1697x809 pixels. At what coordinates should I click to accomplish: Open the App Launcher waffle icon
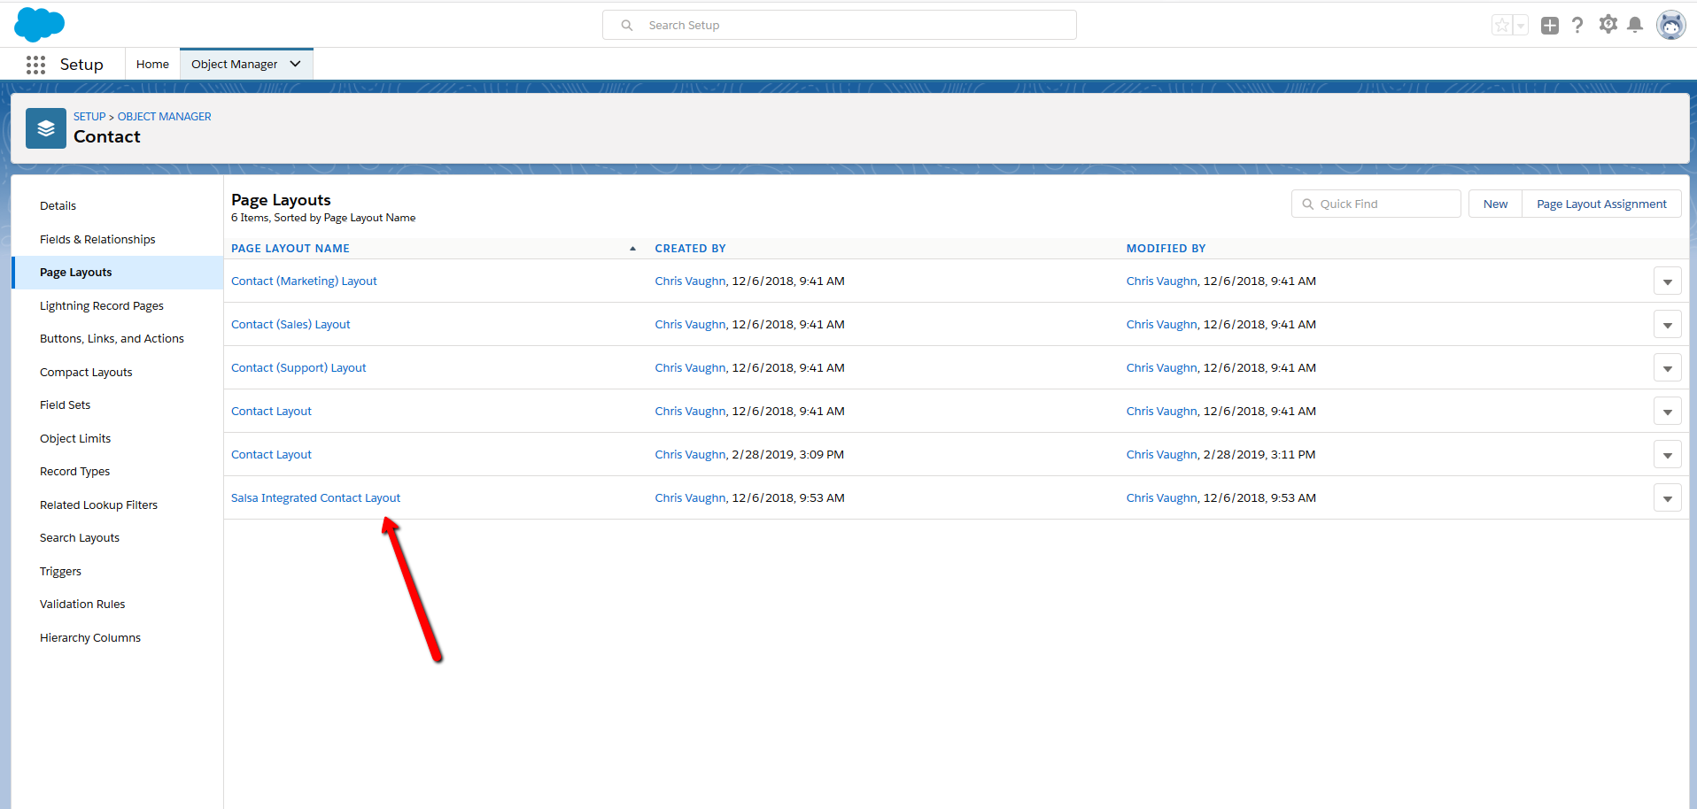point(35,64)
